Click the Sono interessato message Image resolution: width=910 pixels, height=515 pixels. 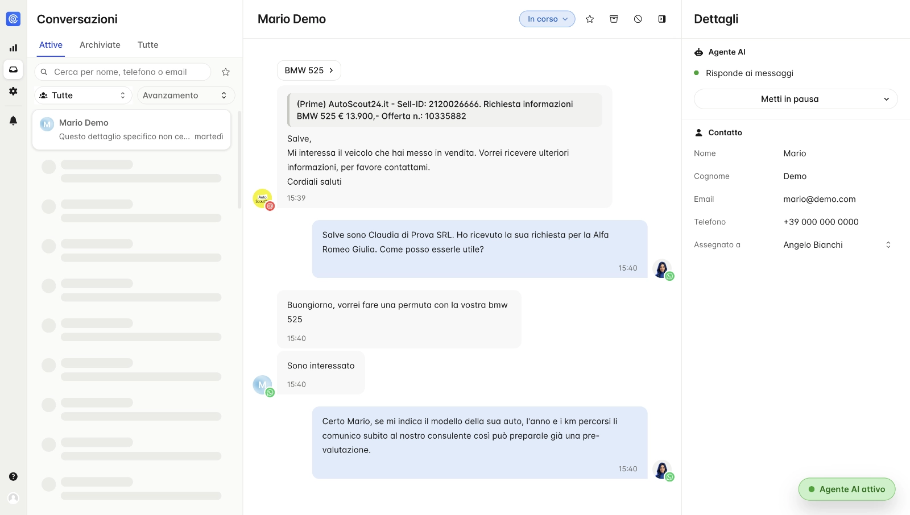[x=321, y=373]
